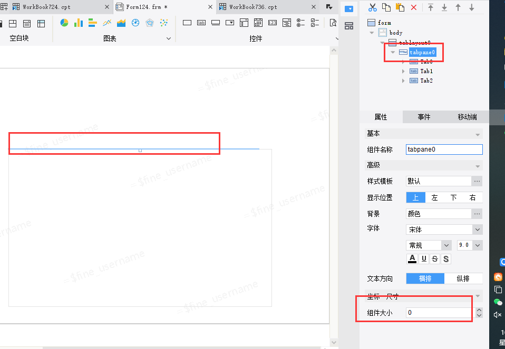Image resolution: width=505 pixels, height=349 pixels.
Task: Add a tab layout block
Action: tap(27, 23)
